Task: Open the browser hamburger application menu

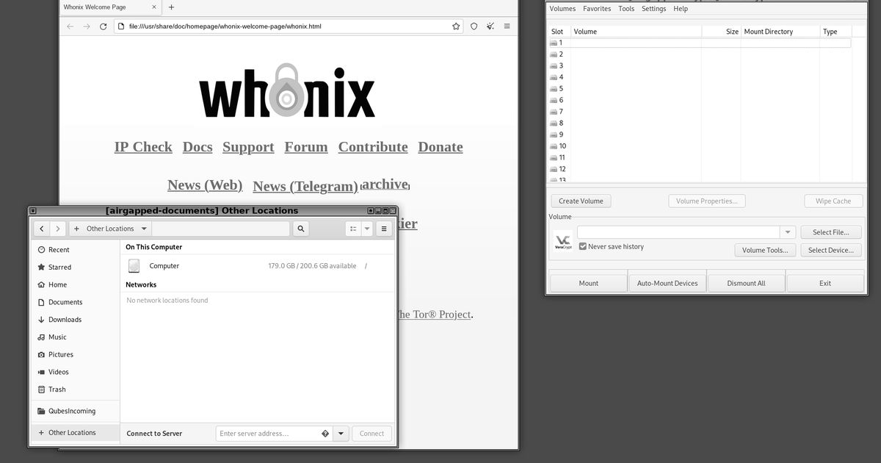Action: [507, 26]
